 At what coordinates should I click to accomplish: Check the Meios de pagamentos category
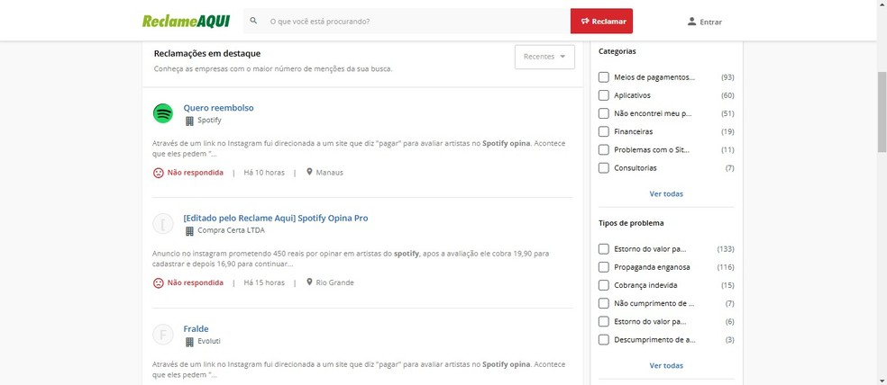coord(604,77)
